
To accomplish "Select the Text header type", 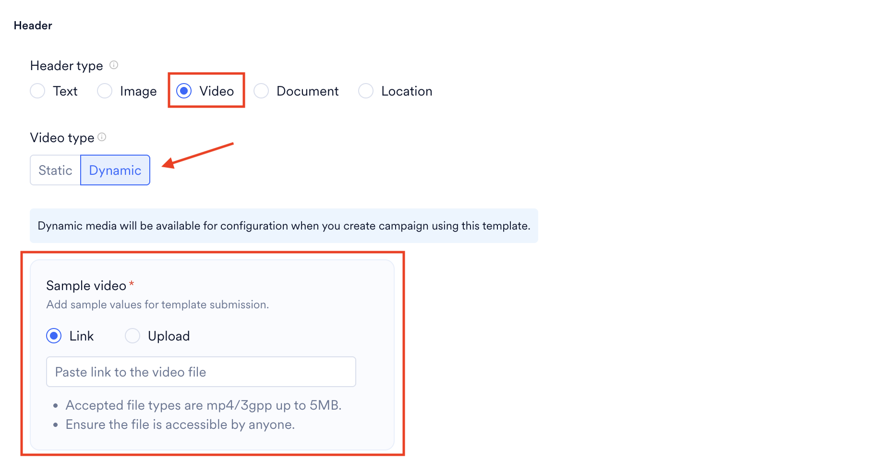I will click(x=37, y=91).
